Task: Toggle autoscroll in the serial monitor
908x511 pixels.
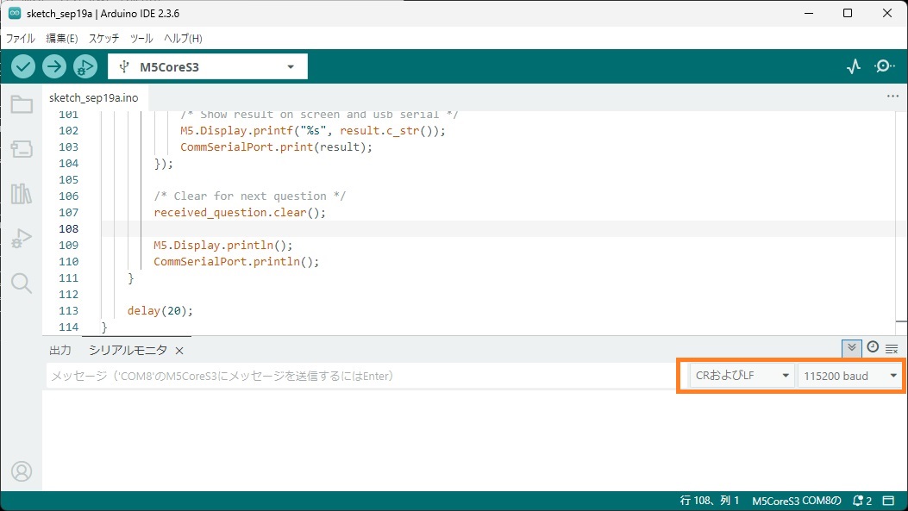Action: (x=852, y=347)
